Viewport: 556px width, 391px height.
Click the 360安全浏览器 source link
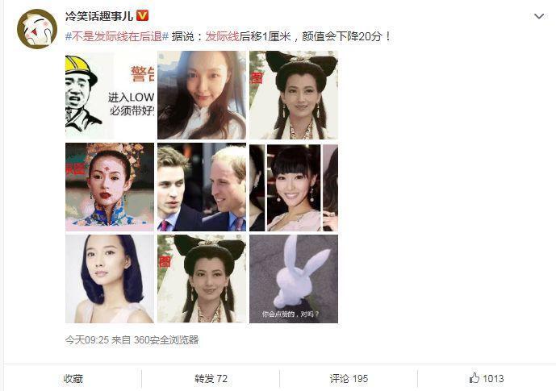coord(166,340)
